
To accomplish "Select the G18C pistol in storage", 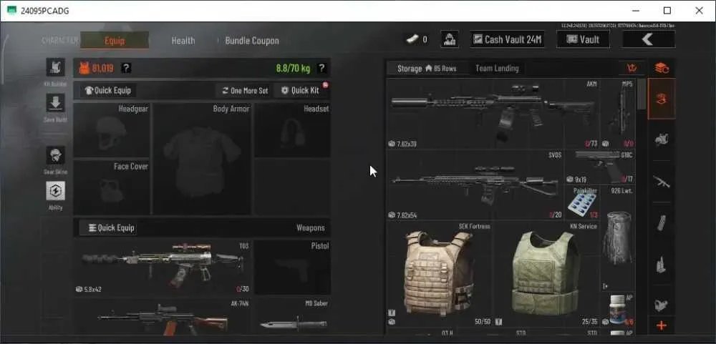I will [600, 167].
